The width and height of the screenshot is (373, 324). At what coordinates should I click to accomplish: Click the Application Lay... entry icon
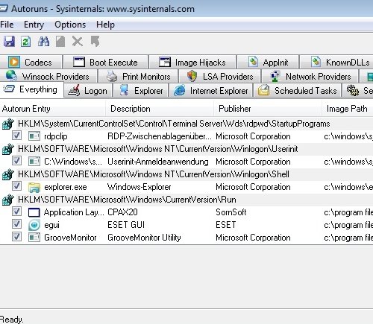(x=34, y=212)
